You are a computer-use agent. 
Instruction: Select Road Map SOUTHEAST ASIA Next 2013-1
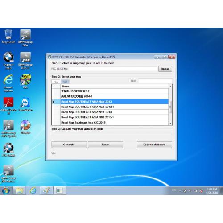115,107
